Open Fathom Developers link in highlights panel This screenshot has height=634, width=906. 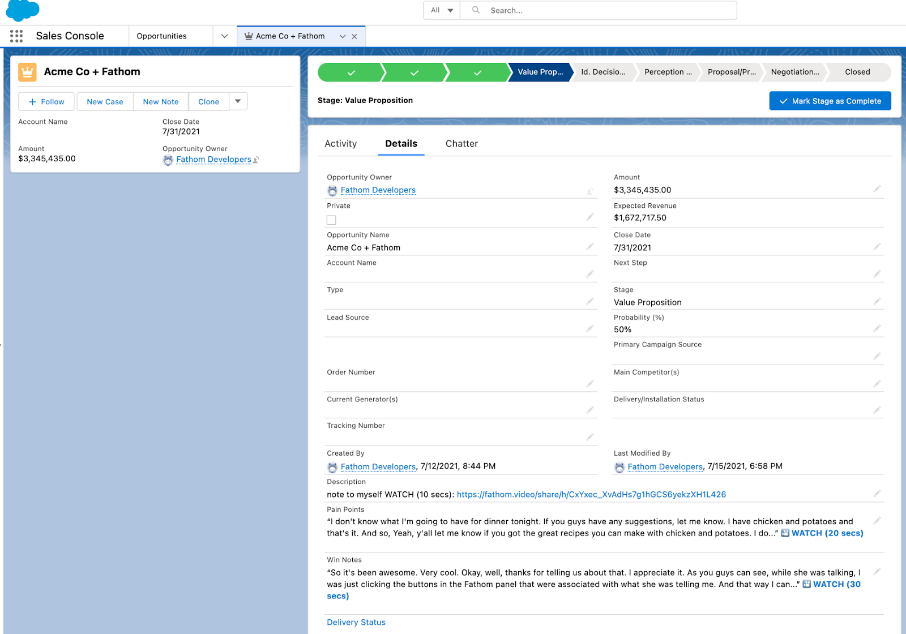coord(213,160)
